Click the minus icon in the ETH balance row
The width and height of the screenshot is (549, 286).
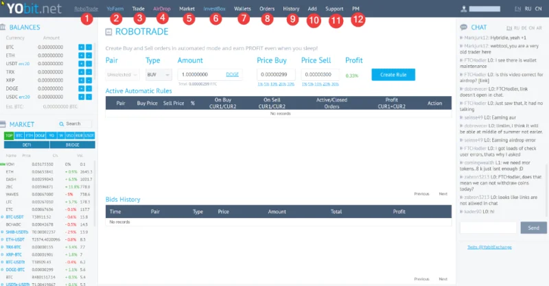tap(89, 56)
